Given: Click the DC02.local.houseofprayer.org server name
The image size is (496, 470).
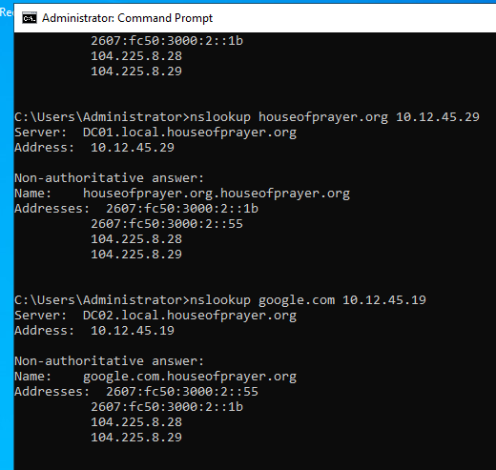Looking at the screenshot, I should tap(190, 316).
